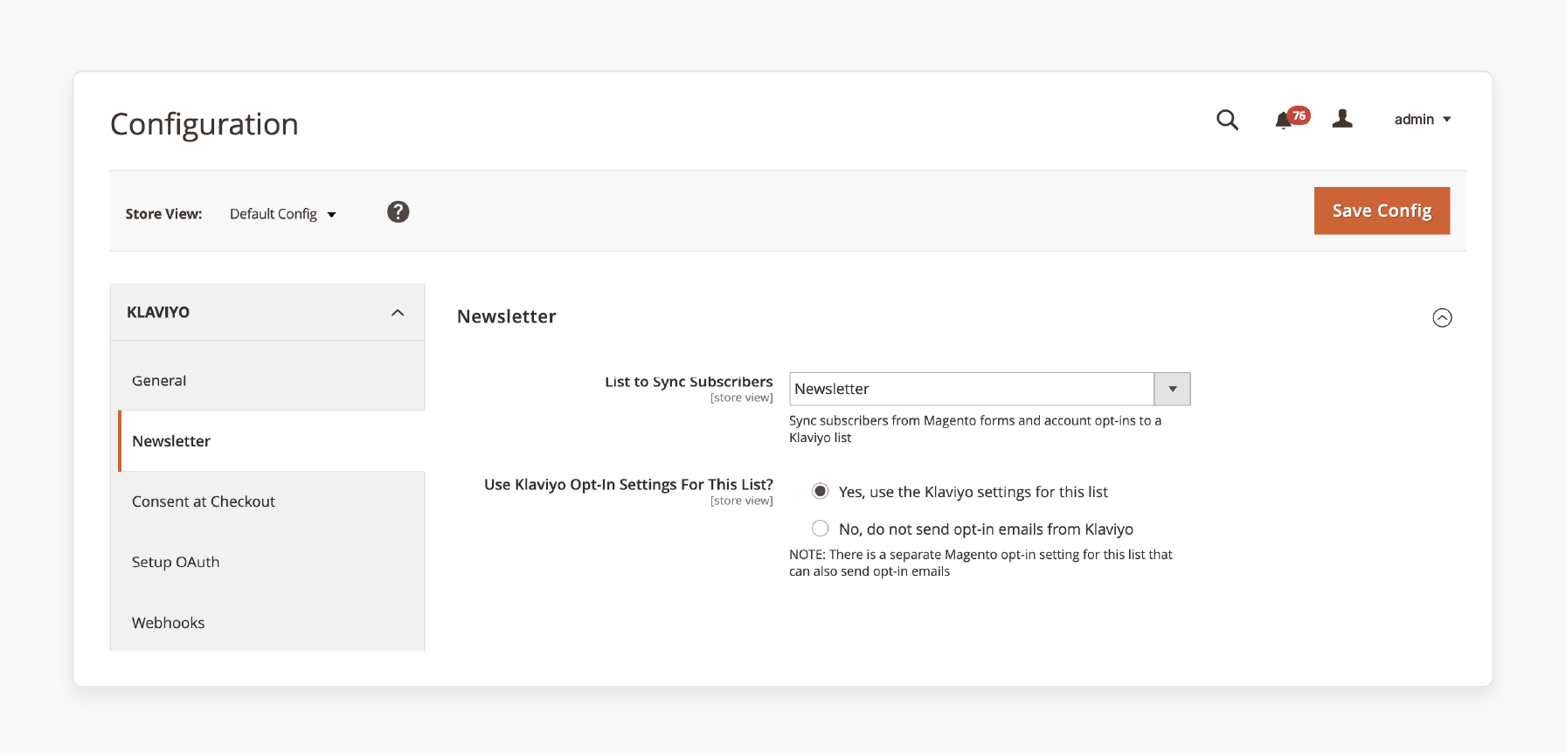
Task: Click 'Use Klaviyo Opt-In Settings For This List?' label
Action: (x=628, y=484)
